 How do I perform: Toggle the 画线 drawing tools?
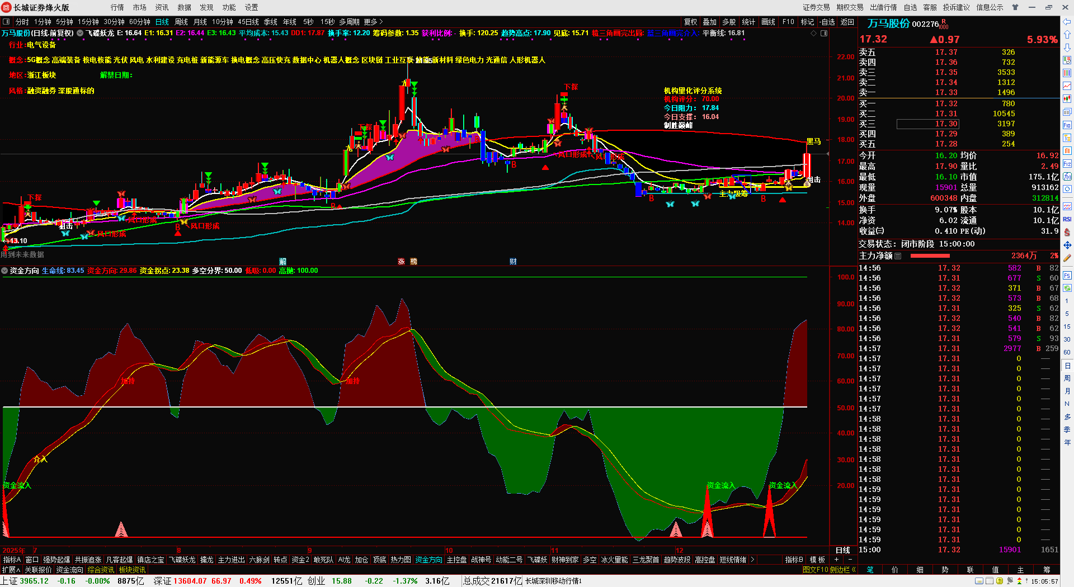point(769,22)
